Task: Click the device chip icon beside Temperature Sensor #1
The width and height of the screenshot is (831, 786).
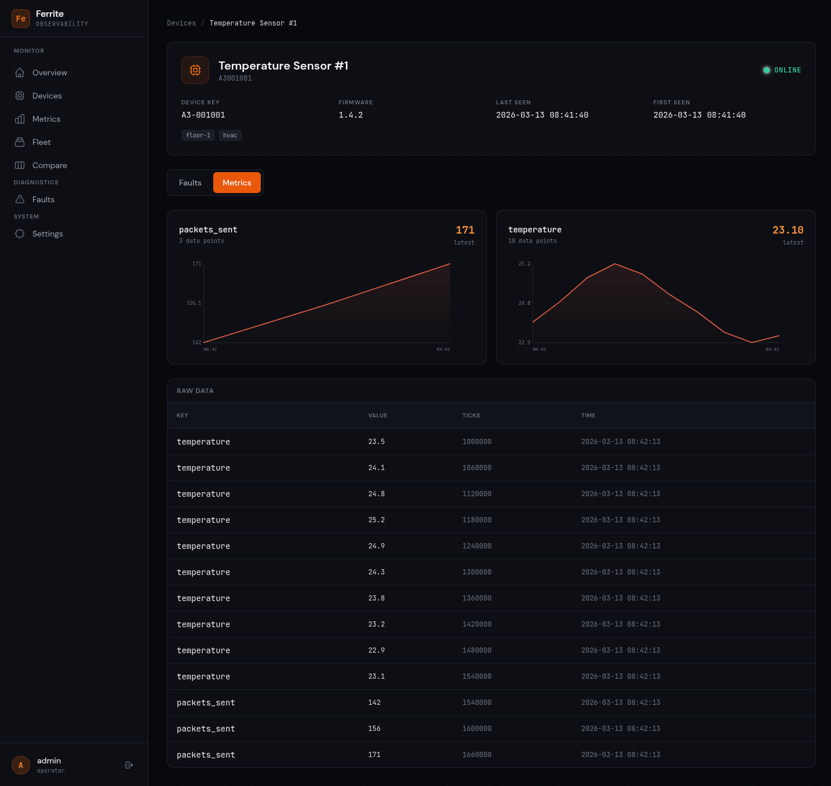Action: 195,70
